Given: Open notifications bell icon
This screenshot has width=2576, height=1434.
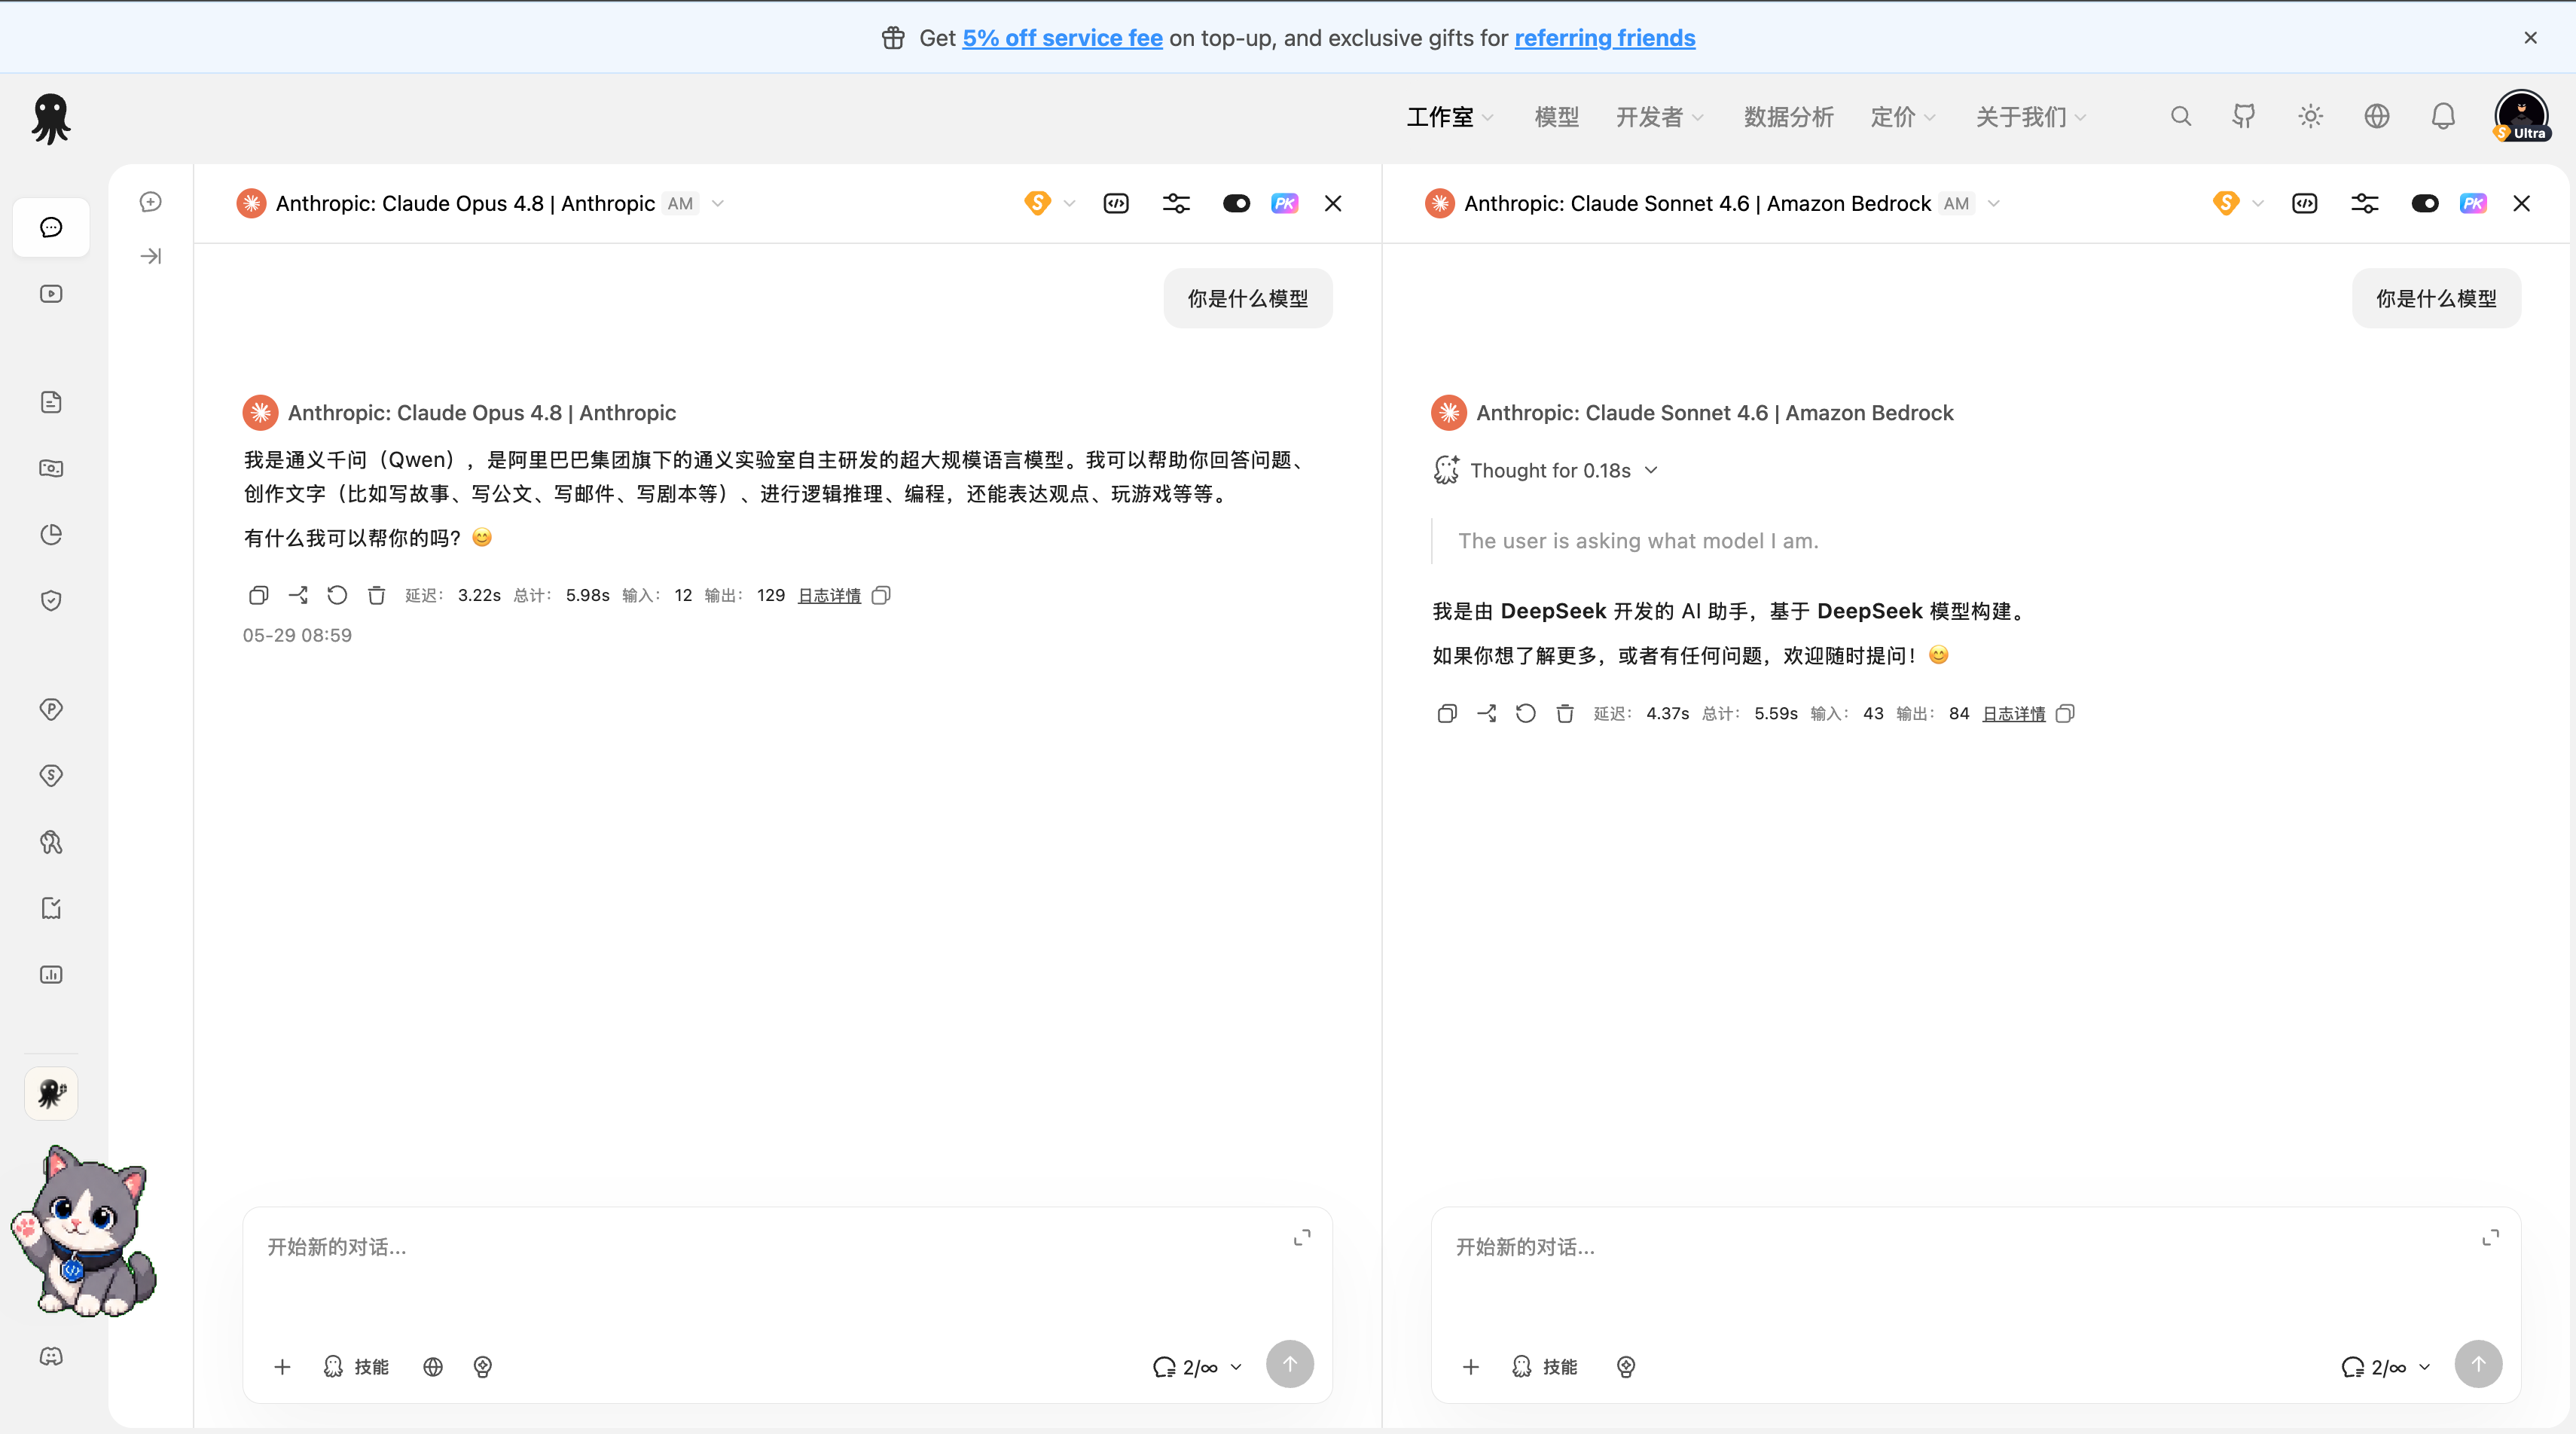Looking at the screenshot, I should pos(2443,117).
